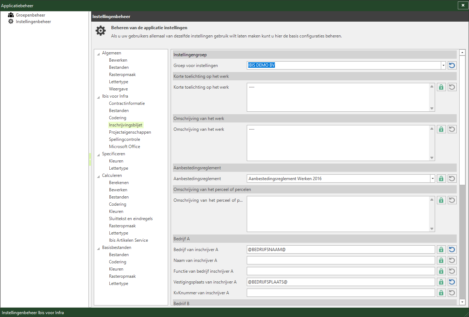Collapse the Calculeren tree section

(98, 176)
